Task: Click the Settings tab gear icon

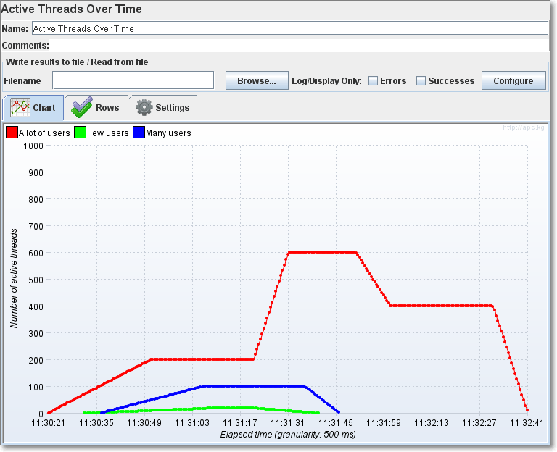Action: click(144, 107)
